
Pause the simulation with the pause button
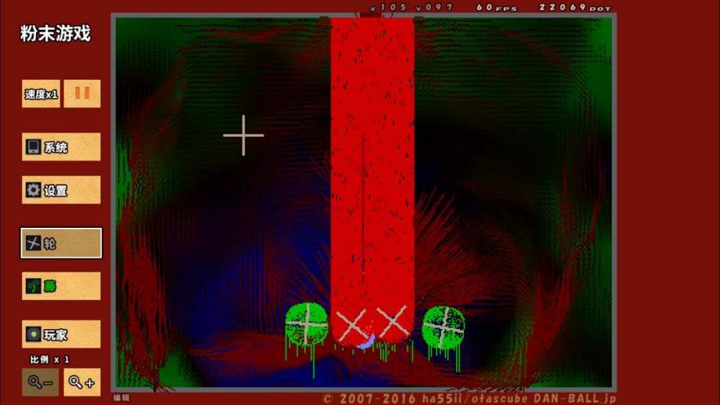coord(82,94)
